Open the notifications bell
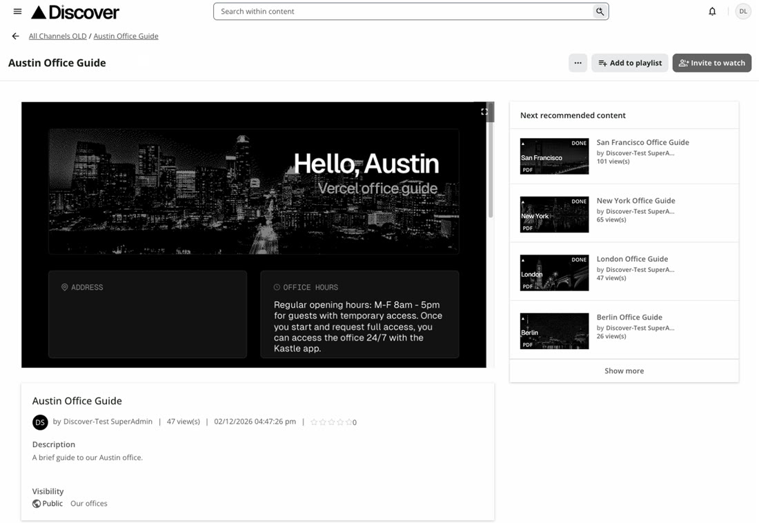 click(x=712, y=11)
